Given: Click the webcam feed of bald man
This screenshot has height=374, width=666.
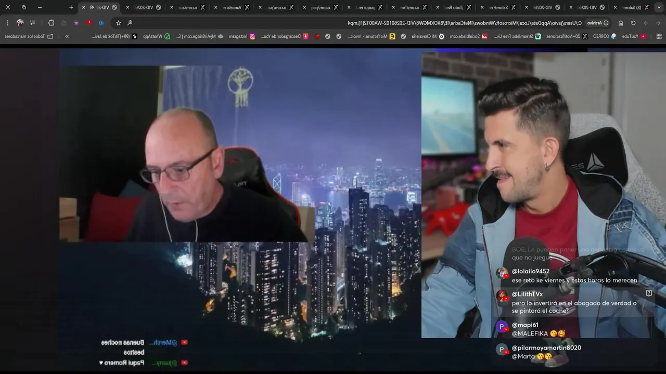Looking at the screenshot, I should tap(187, 154).
